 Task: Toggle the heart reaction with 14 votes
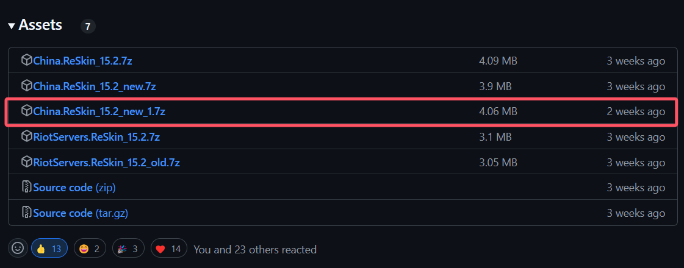coord(169,249)
